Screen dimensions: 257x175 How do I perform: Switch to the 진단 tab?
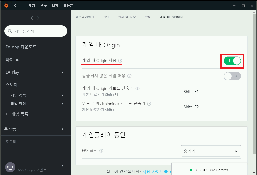(106, 17)
